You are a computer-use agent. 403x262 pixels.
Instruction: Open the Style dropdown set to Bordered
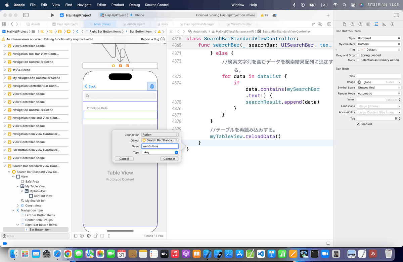coord(378,38)
